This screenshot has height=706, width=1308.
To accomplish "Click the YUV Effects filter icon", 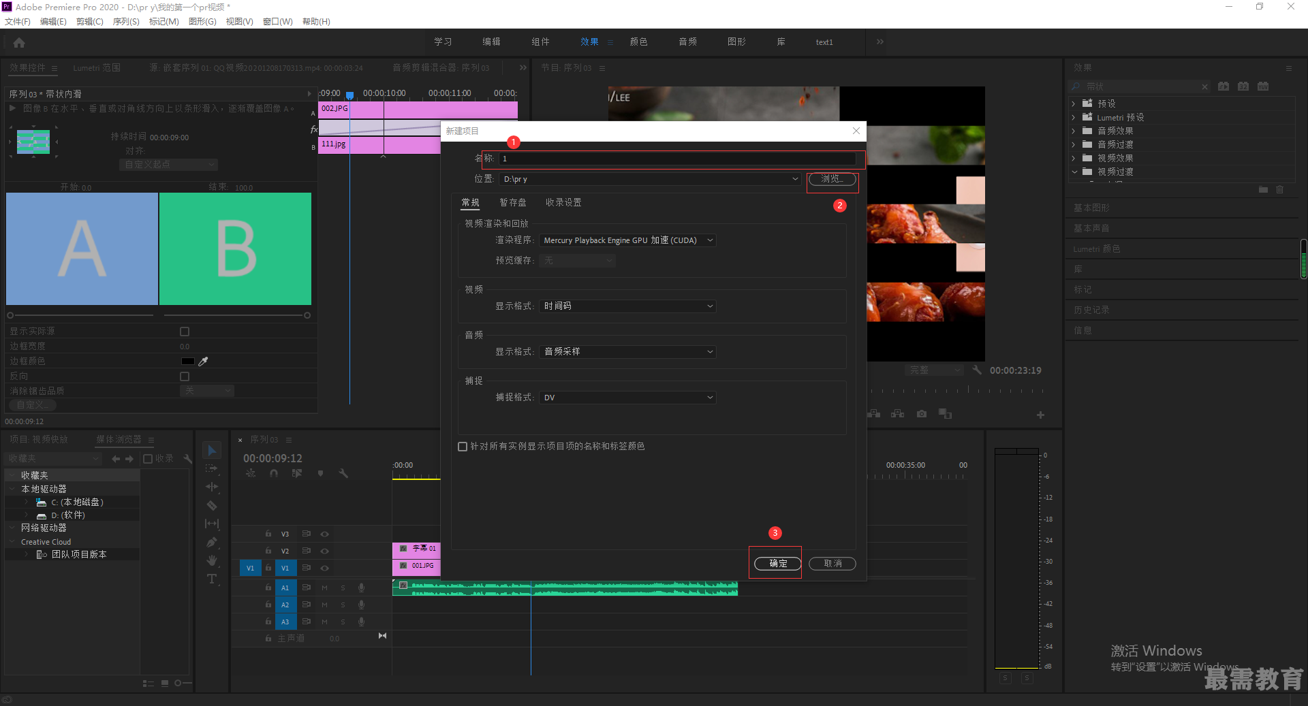I will [1263, 86].
